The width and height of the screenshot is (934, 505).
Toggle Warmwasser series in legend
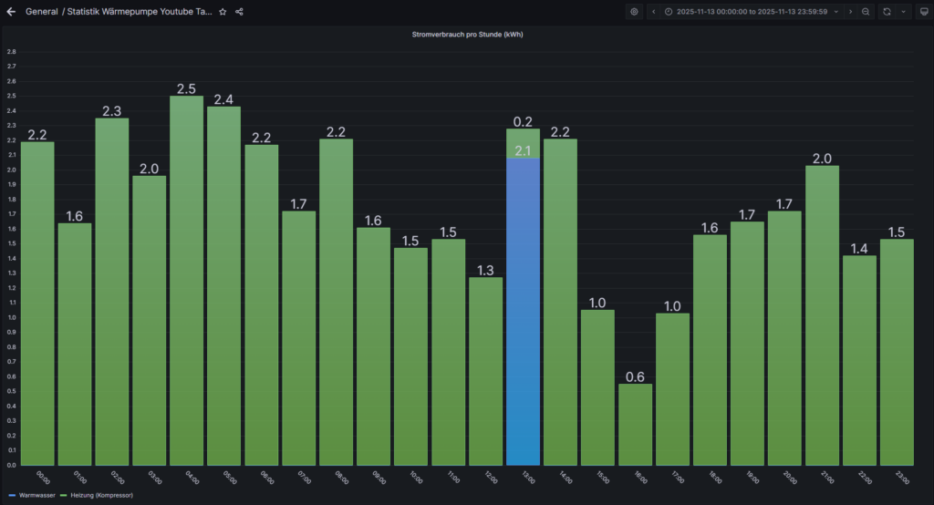[37, 495]
